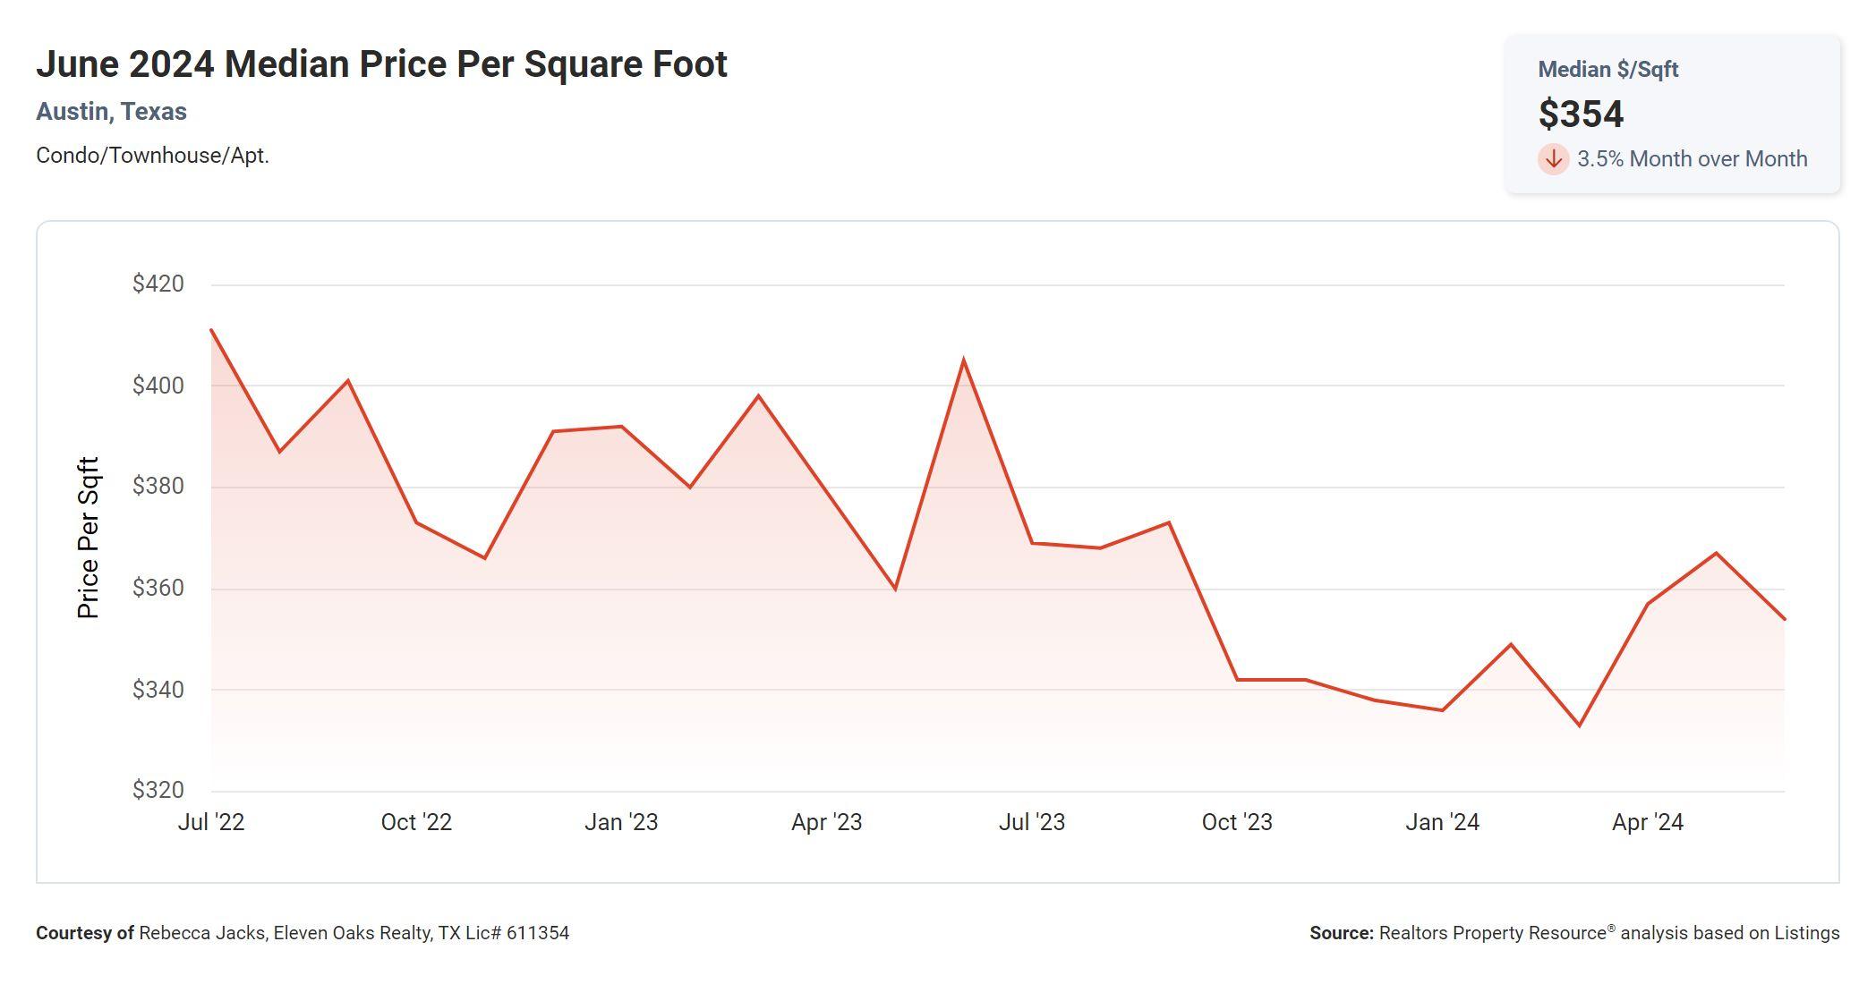The height and width of the screenshot is (984, 1876).
Task: Click the Apr '24 x-axis label
Action: pos(1648,822)
